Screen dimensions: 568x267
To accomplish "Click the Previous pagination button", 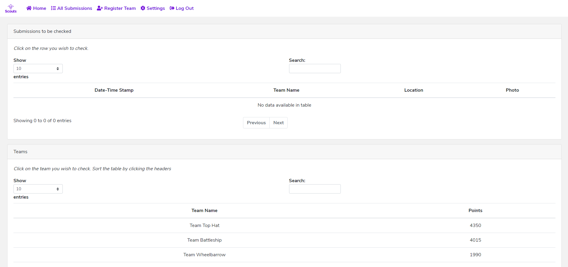I will (256, 123).
